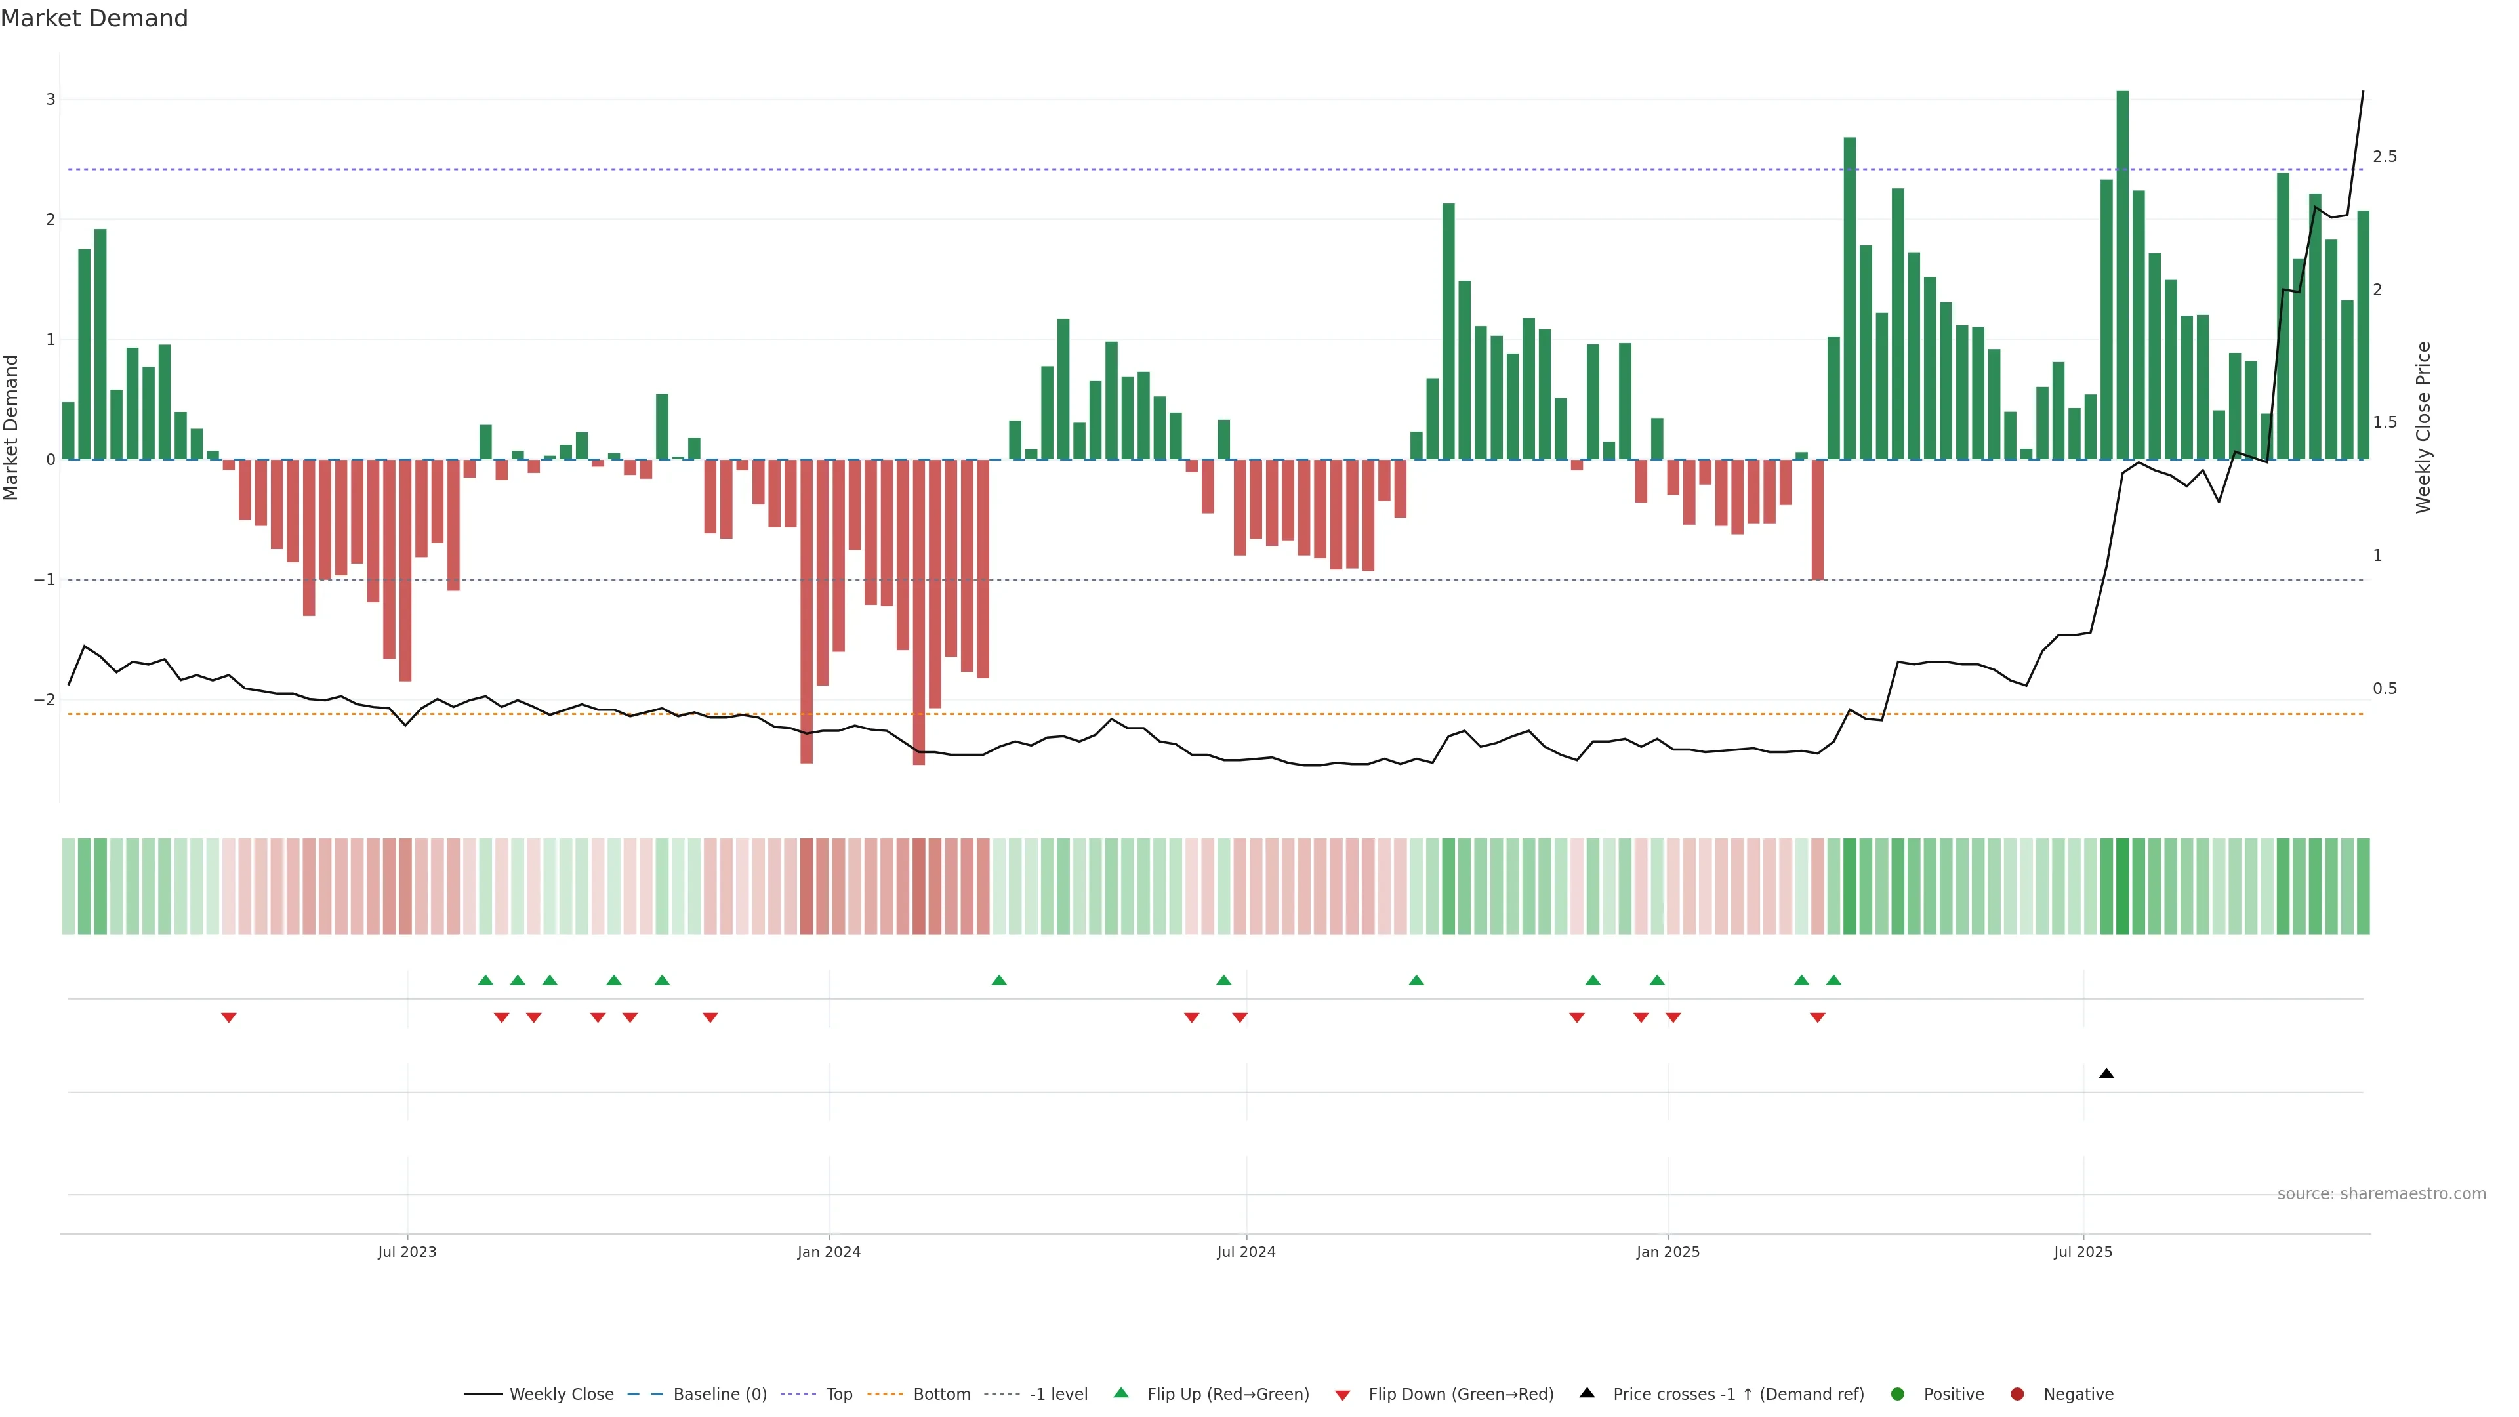
Task: Click the -1 level legend entry
Action: pos(1058,1395)
